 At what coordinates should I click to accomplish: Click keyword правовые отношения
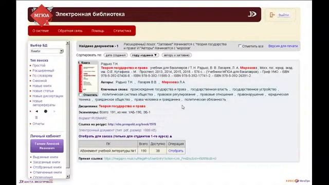[216, 95]
